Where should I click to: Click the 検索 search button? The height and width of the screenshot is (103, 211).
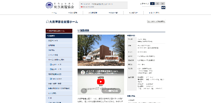[x=163, y=8]
